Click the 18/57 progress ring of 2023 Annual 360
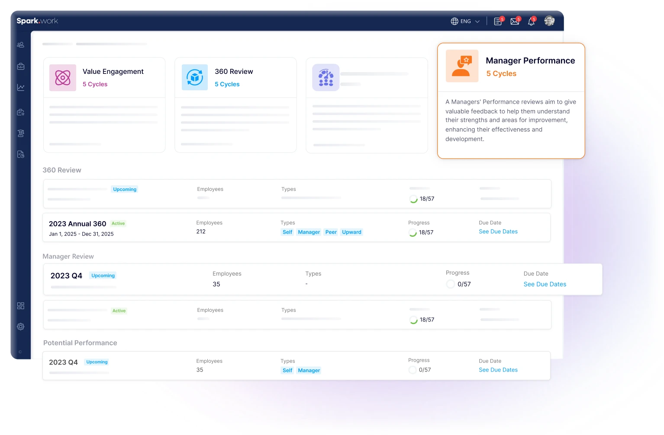The image size is (664, 435). click(x=413, y=232)
